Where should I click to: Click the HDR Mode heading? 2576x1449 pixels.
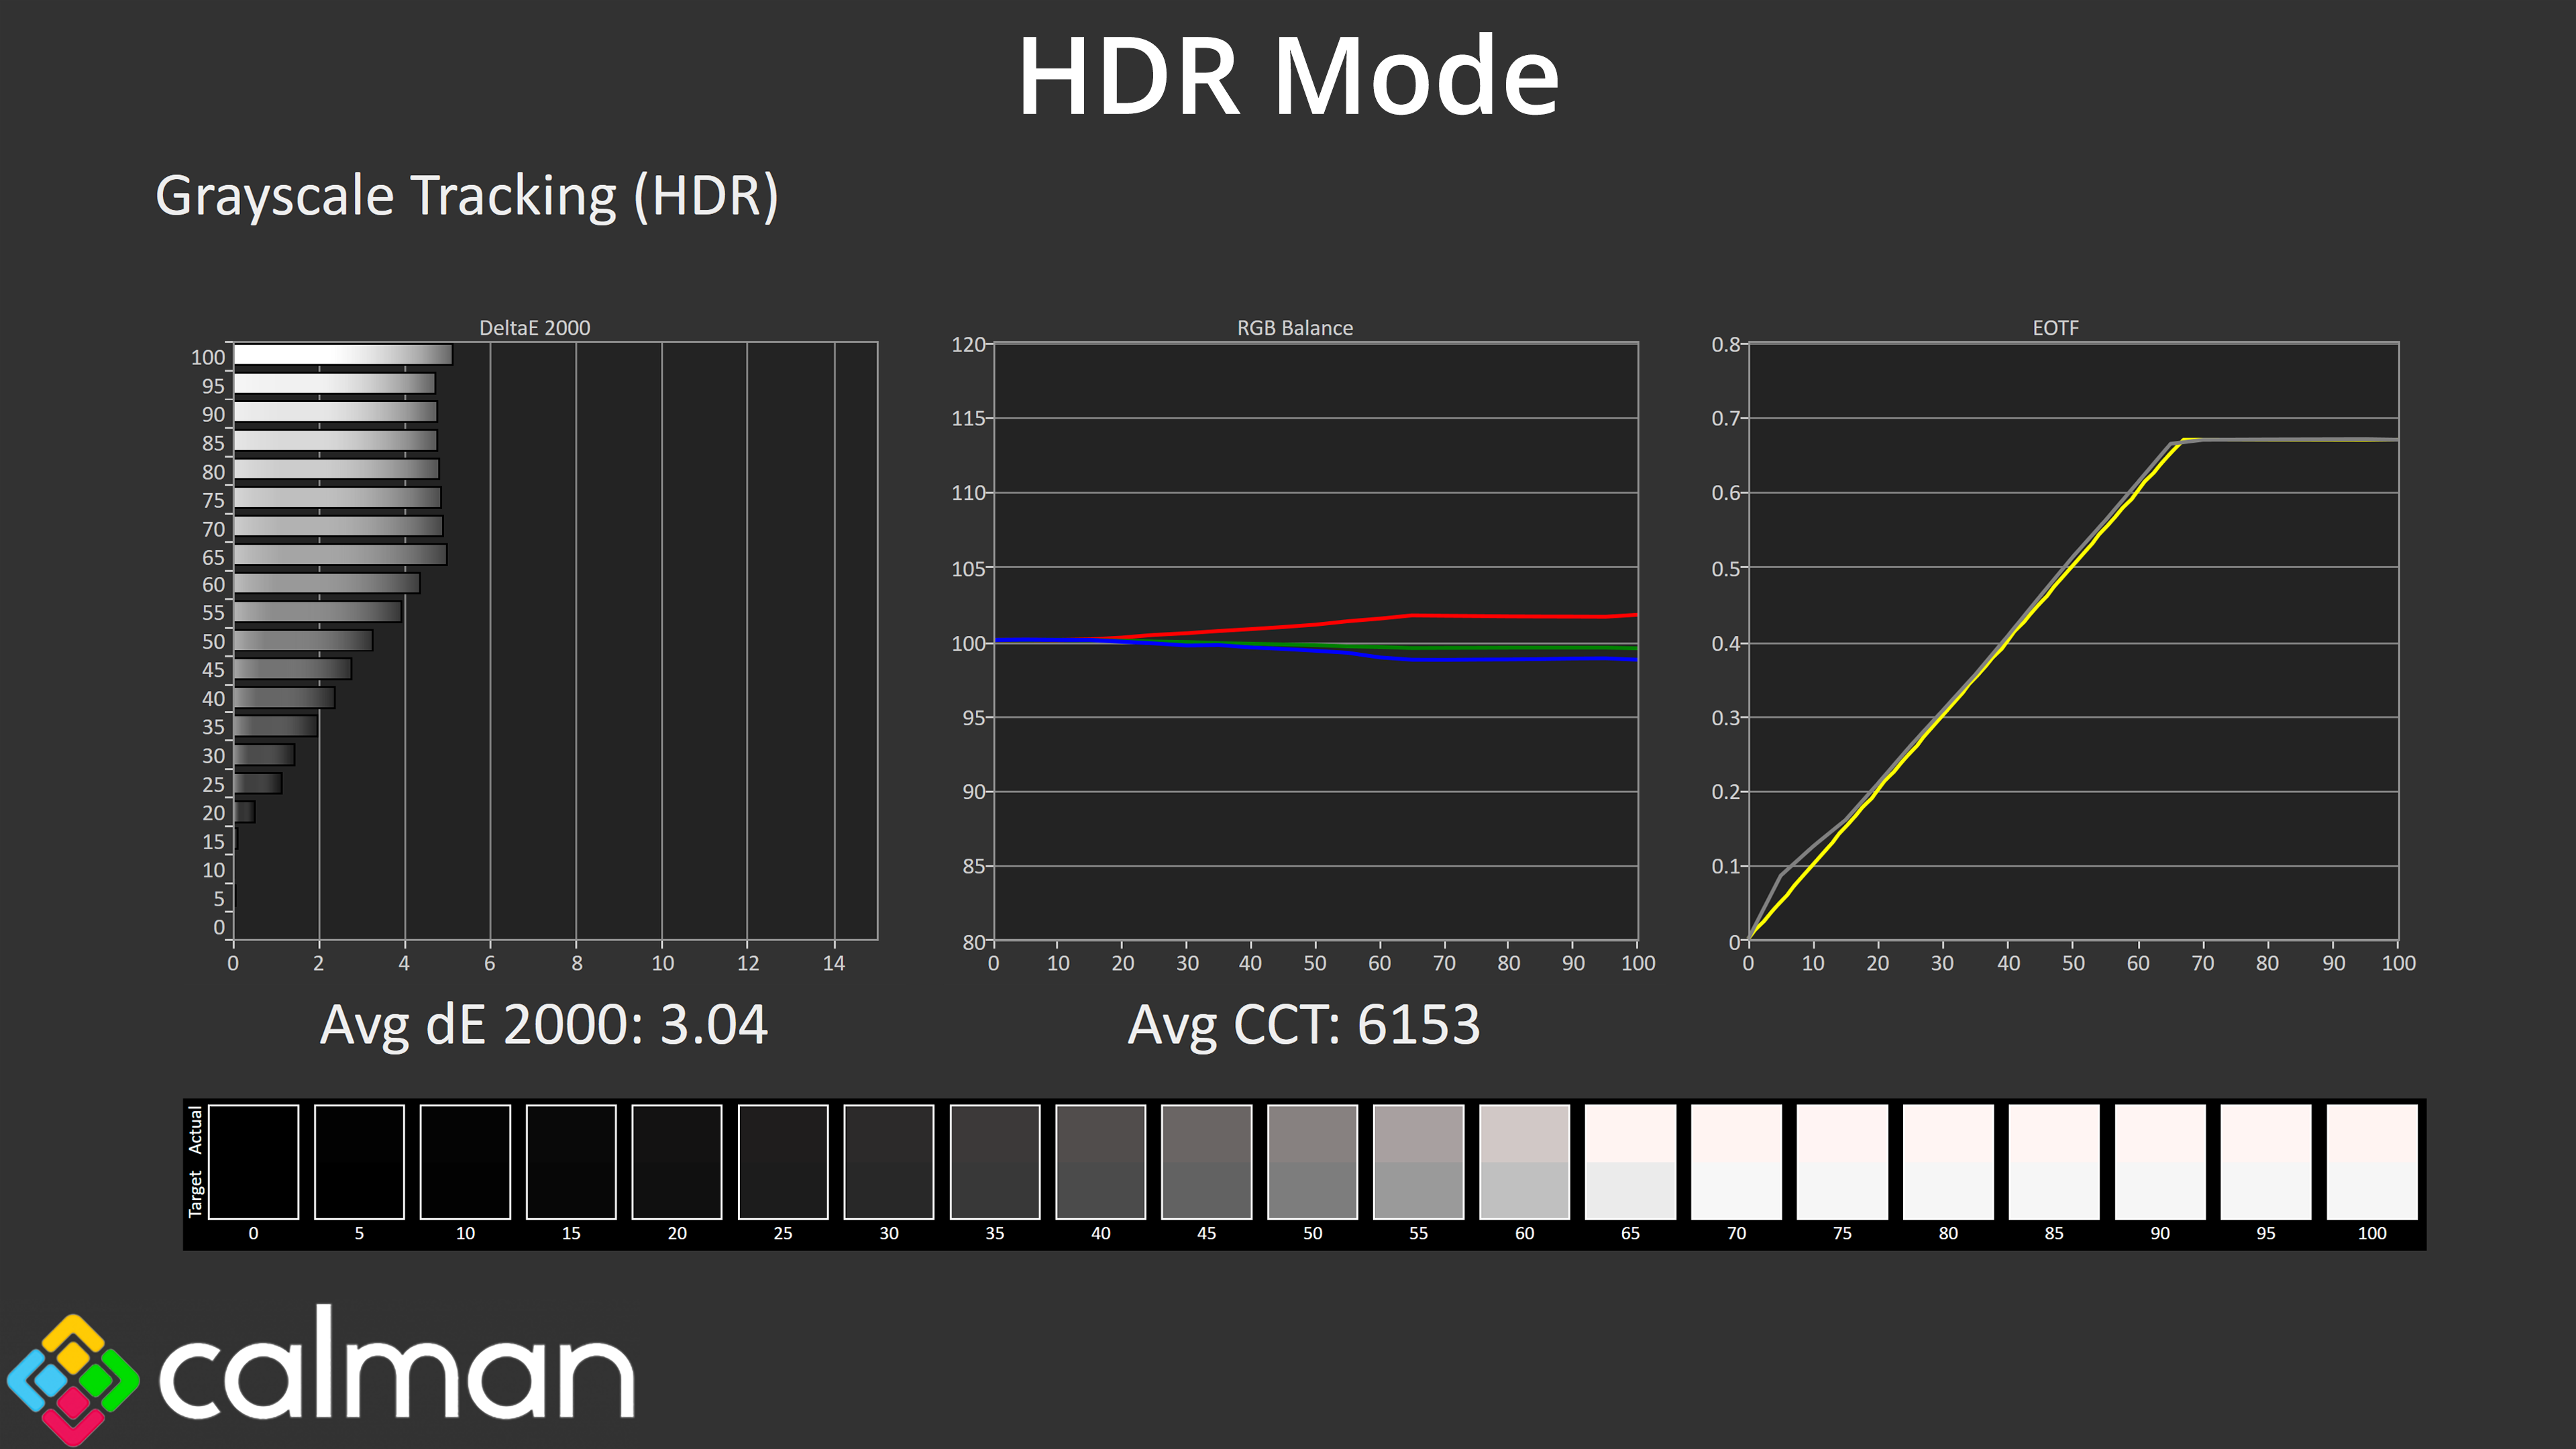tap(1288, 77)
